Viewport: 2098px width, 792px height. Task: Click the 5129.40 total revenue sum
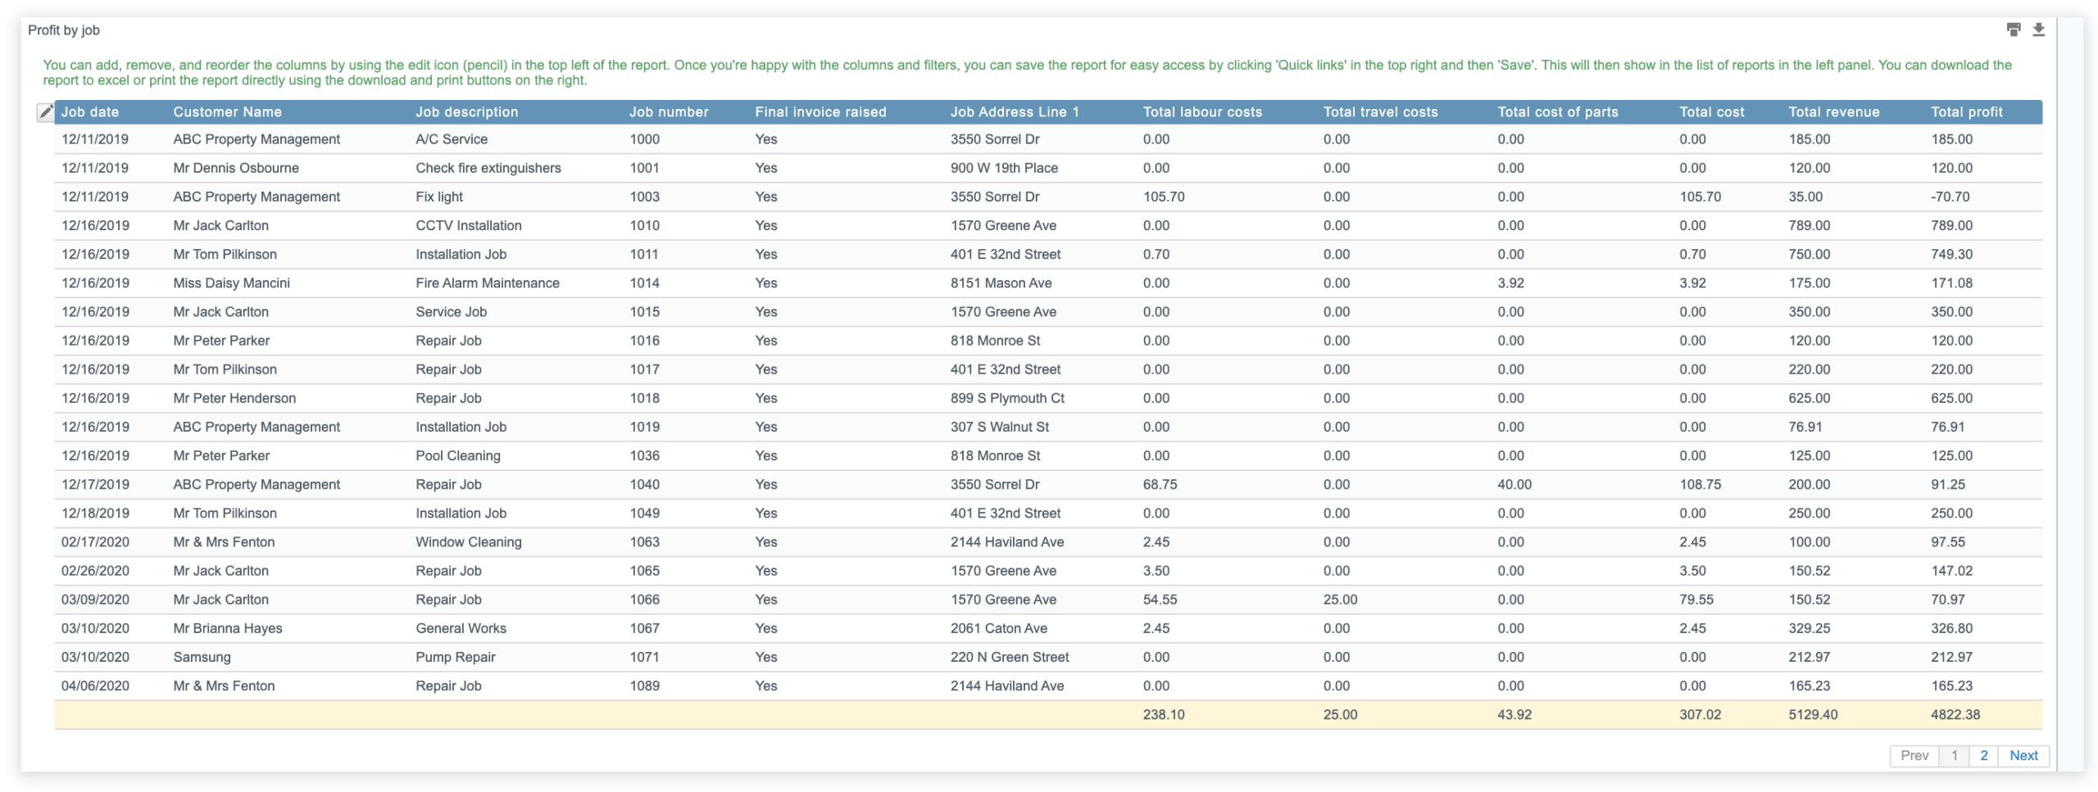click(x=1813, y=714)
